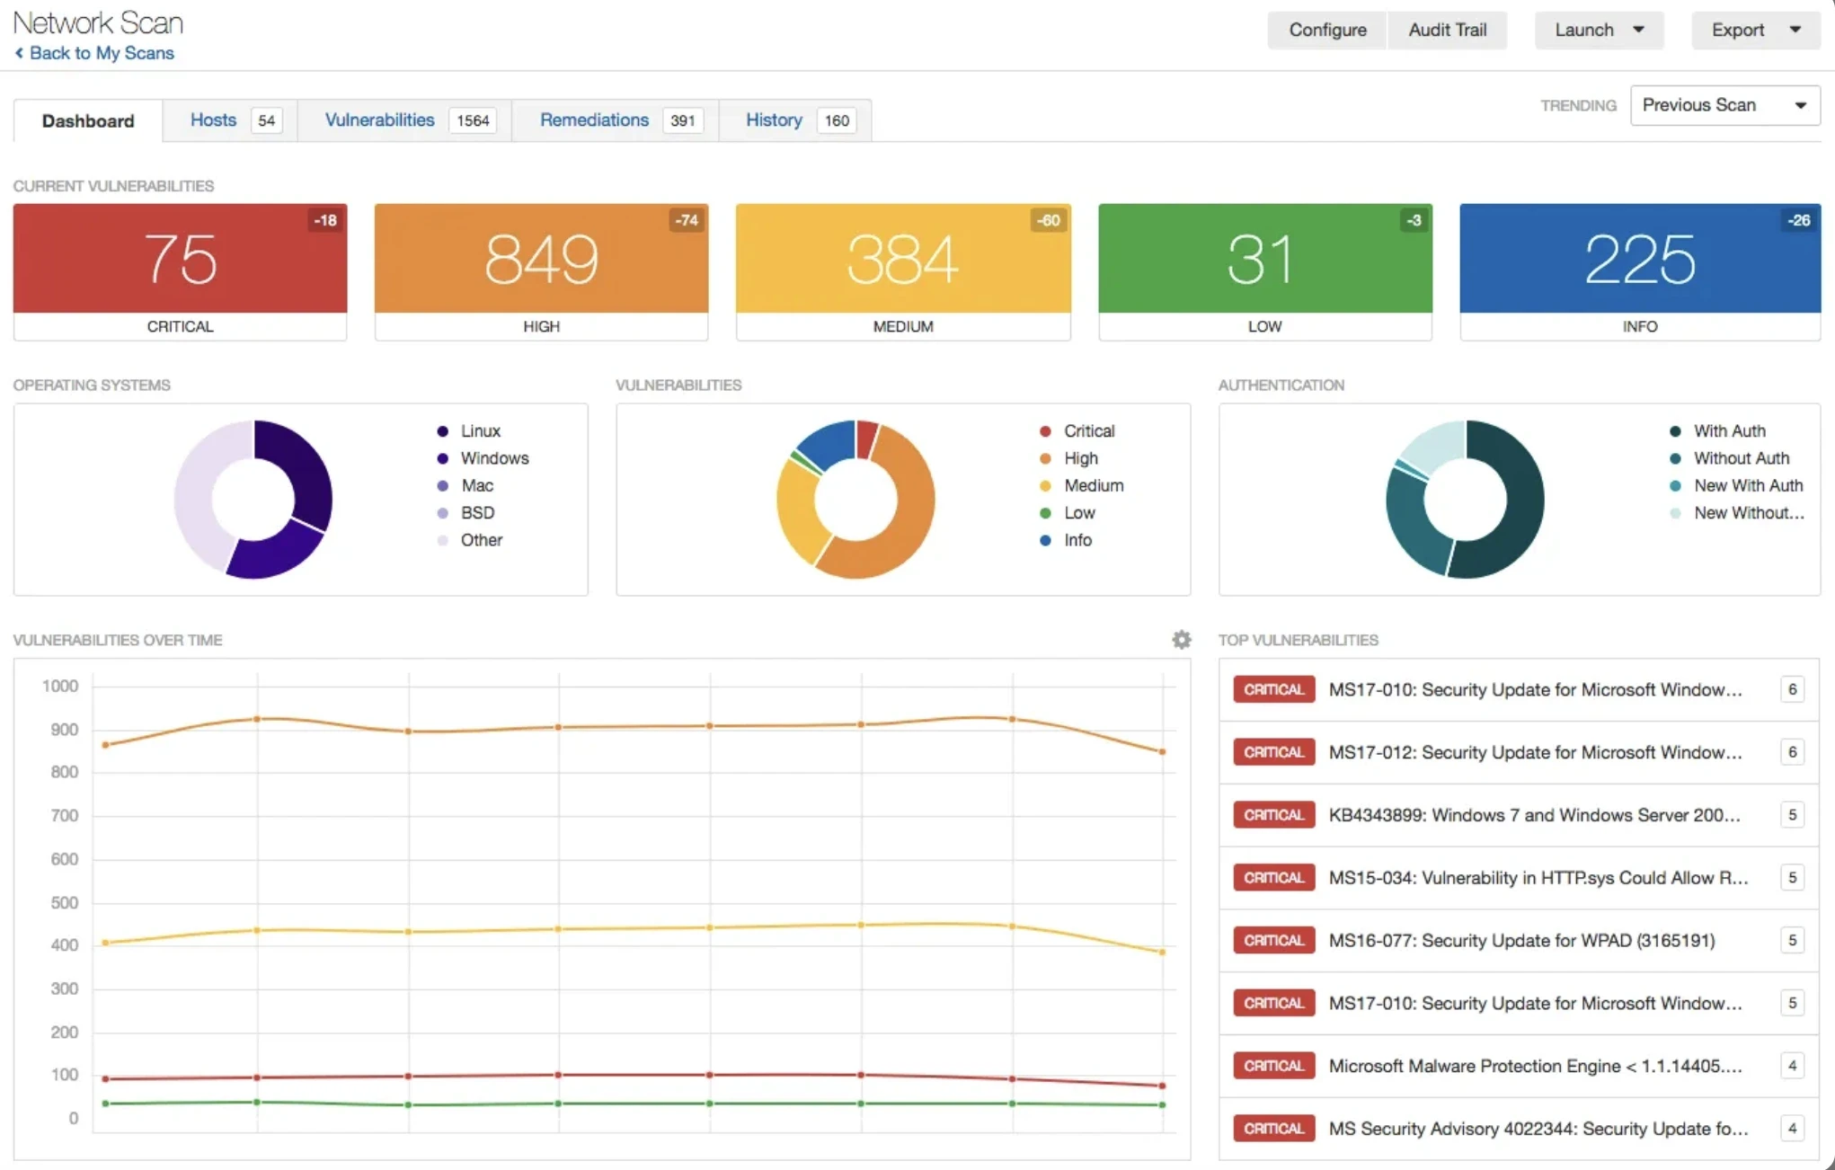The width and height of the screenshot is (1835, 1170).
Task: Open the Vulnerabilities Over Time settings gear
Action: pos(1181,639)
